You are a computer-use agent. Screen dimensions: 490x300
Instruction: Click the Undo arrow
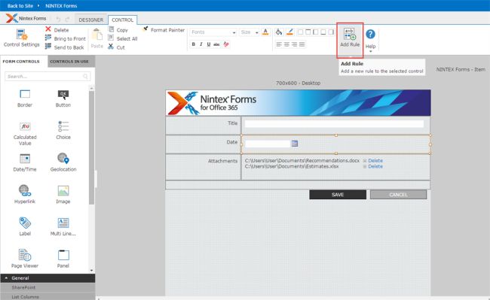pos(58,20)
